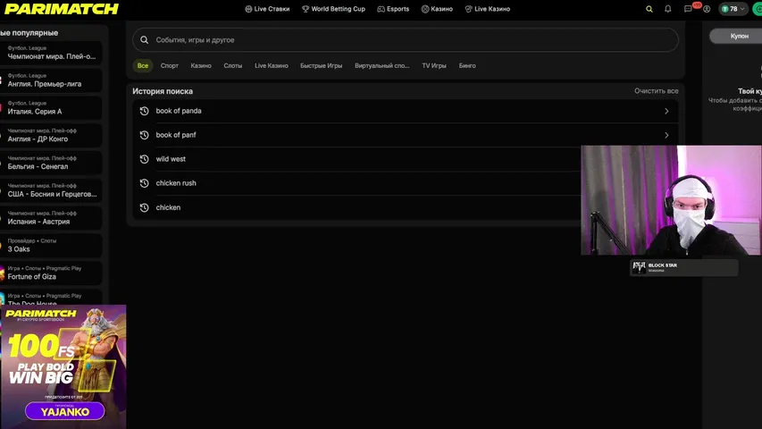The height and width of the screenshot is (429, 762).
Task: Select search history entry book of panda
Action: pyautogui.click(x=406, y=111)
